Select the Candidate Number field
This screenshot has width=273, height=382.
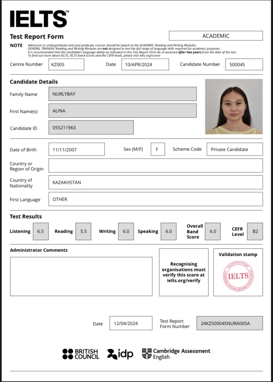(x=244, y=64)
